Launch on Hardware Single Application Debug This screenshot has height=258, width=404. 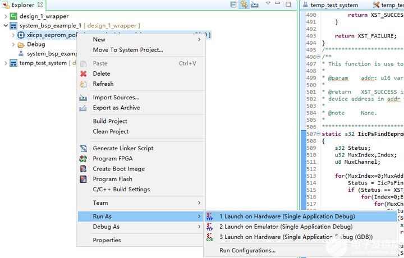point(301,216)
